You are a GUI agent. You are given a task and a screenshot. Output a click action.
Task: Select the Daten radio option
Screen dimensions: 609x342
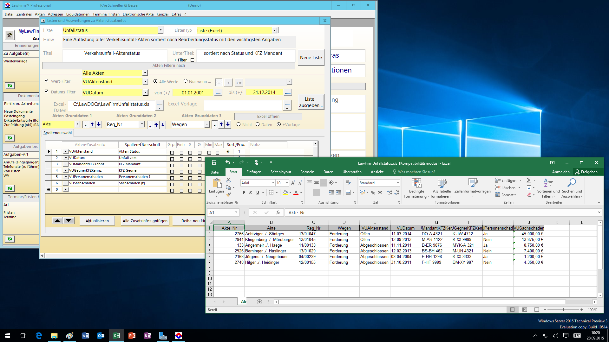point(258,124)
